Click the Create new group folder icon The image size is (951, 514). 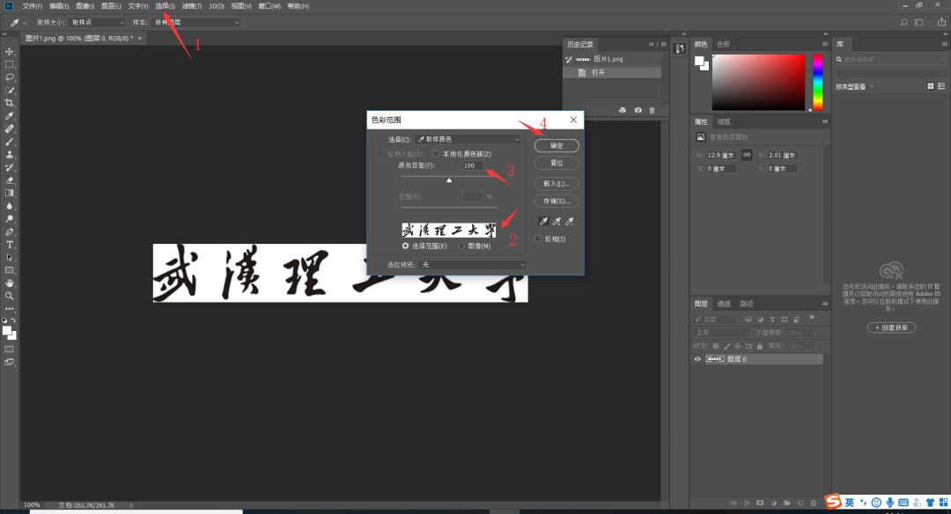point(786,503)
